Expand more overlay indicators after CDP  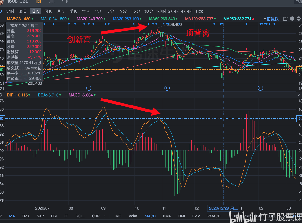pyautogui.click(x=105, y=216)
